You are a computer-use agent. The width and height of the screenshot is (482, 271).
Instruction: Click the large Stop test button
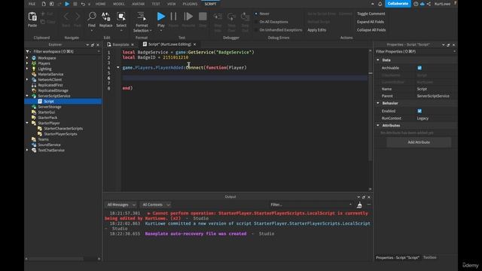203,17
